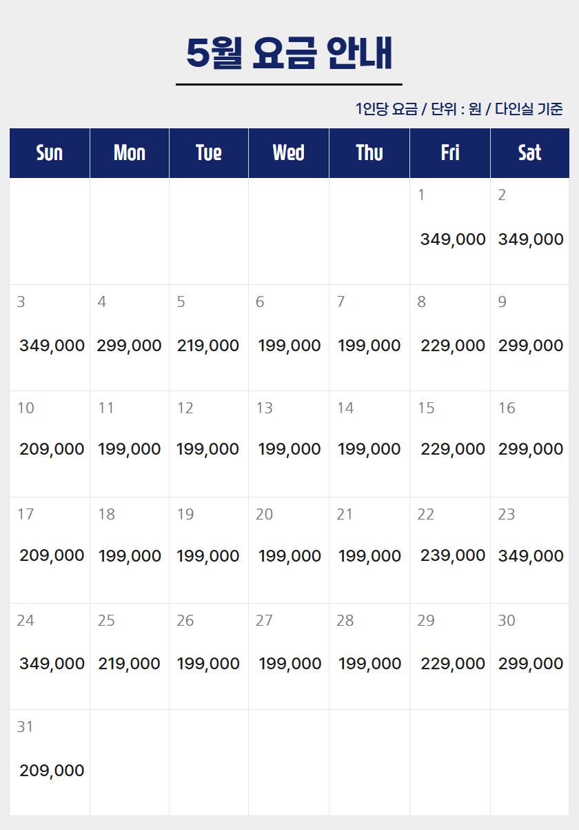This screenshot has width=579, height=830.
Task: Click the Sun column header
Action: tap(50, 152)
